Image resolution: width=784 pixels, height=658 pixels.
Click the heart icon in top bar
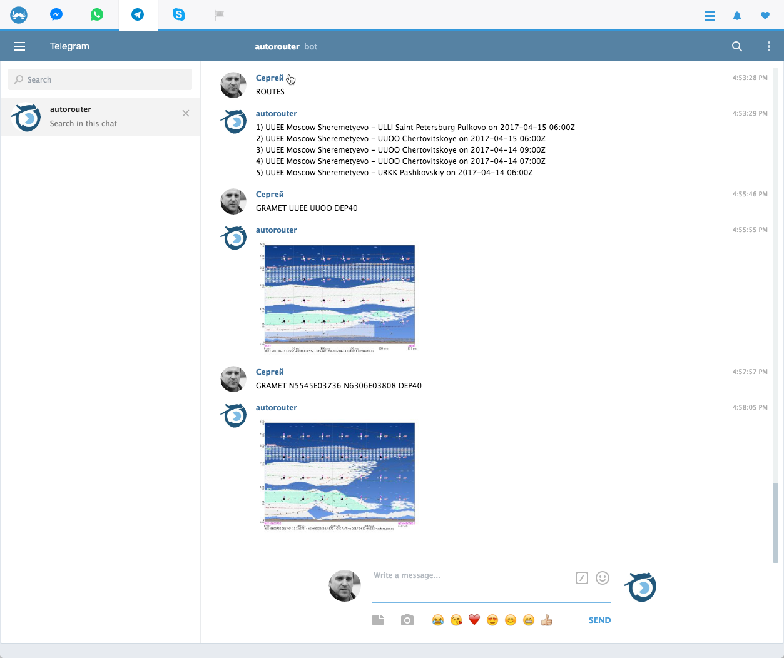pos(765,16)
